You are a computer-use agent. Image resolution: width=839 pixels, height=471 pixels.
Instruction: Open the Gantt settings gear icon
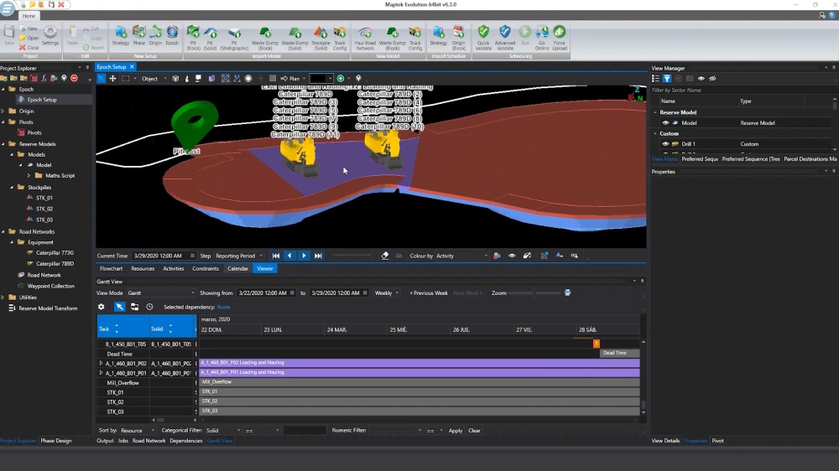click(102, 307)
